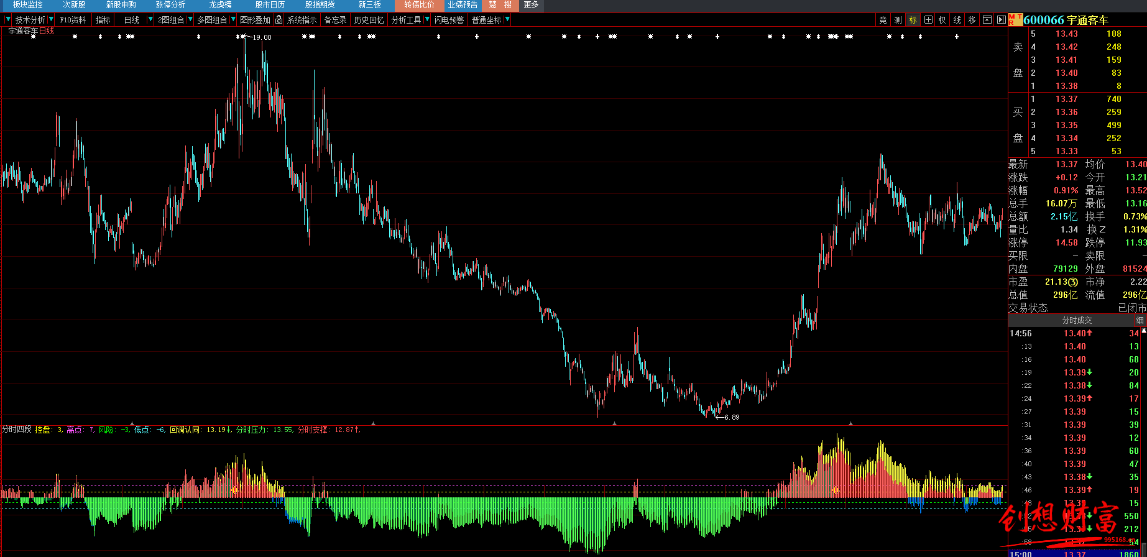Open the 涨停分析 tab

coord(170,5)
